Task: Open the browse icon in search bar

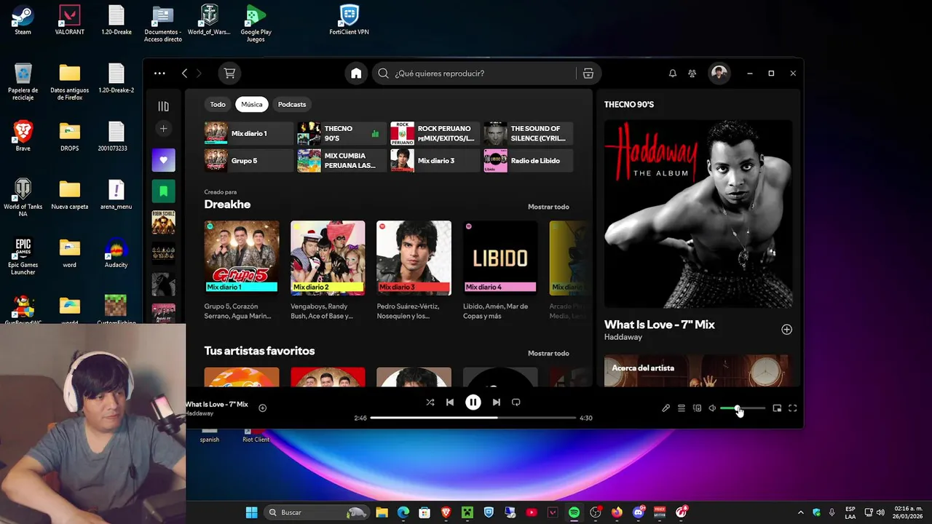Action: tap(588, 74)
